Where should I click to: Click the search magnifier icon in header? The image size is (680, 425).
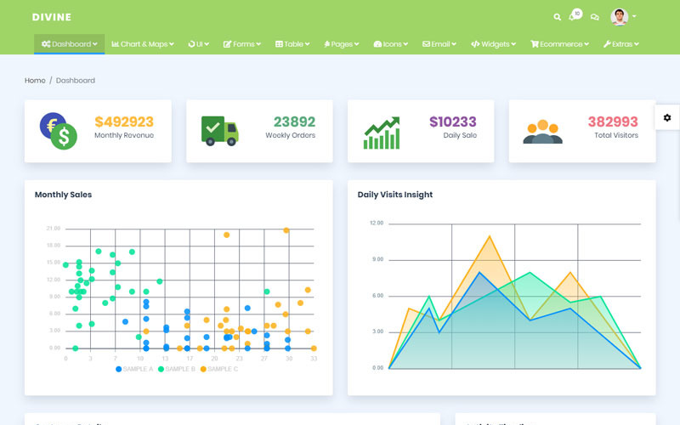coord(558,17)
